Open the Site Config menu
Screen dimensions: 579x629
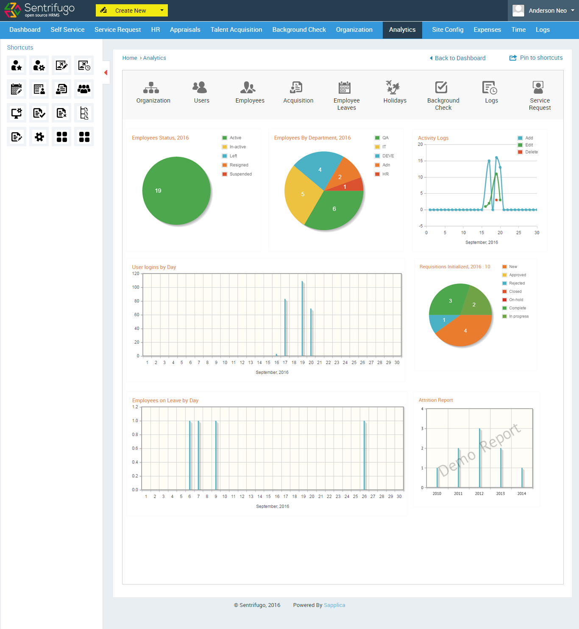coord(448,30)
